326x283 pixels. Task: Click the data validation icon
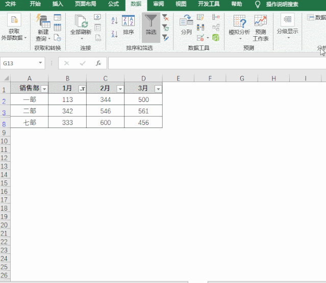click(200, 38)
